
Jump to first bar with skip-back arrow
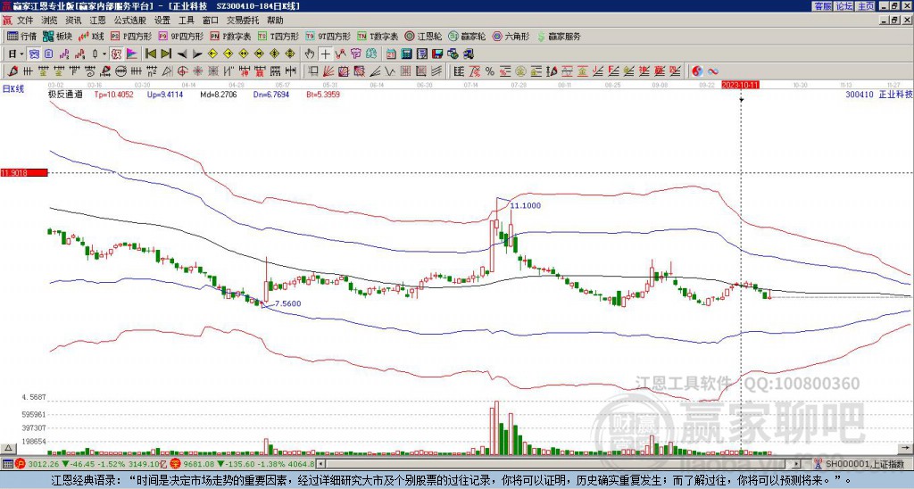(x=150, y=54)
